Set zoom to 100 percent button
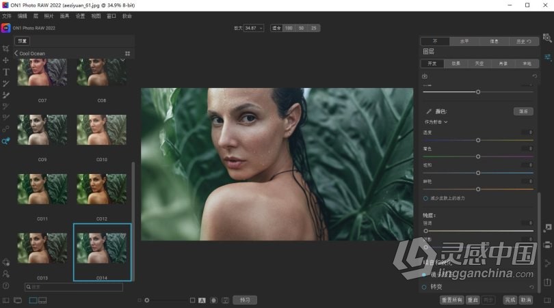 pyautogui.click(x=289, y=28)
